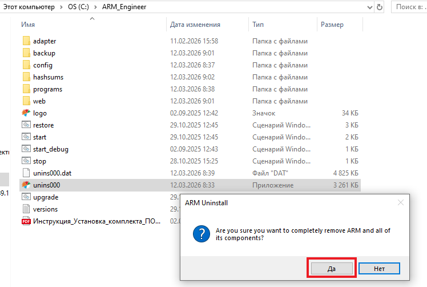Viewport: 427px width, 287px height.
Task: Click the Да button in uninstall dialog
Action: click(332, 268)
